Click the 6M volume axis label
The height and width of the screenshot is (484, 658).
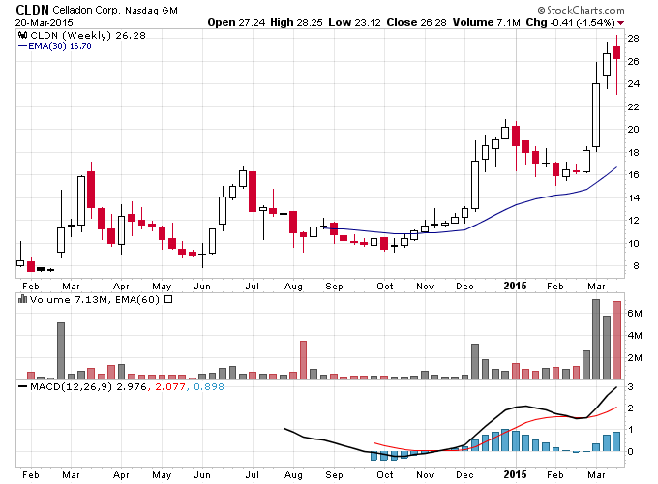click(635, 314)
